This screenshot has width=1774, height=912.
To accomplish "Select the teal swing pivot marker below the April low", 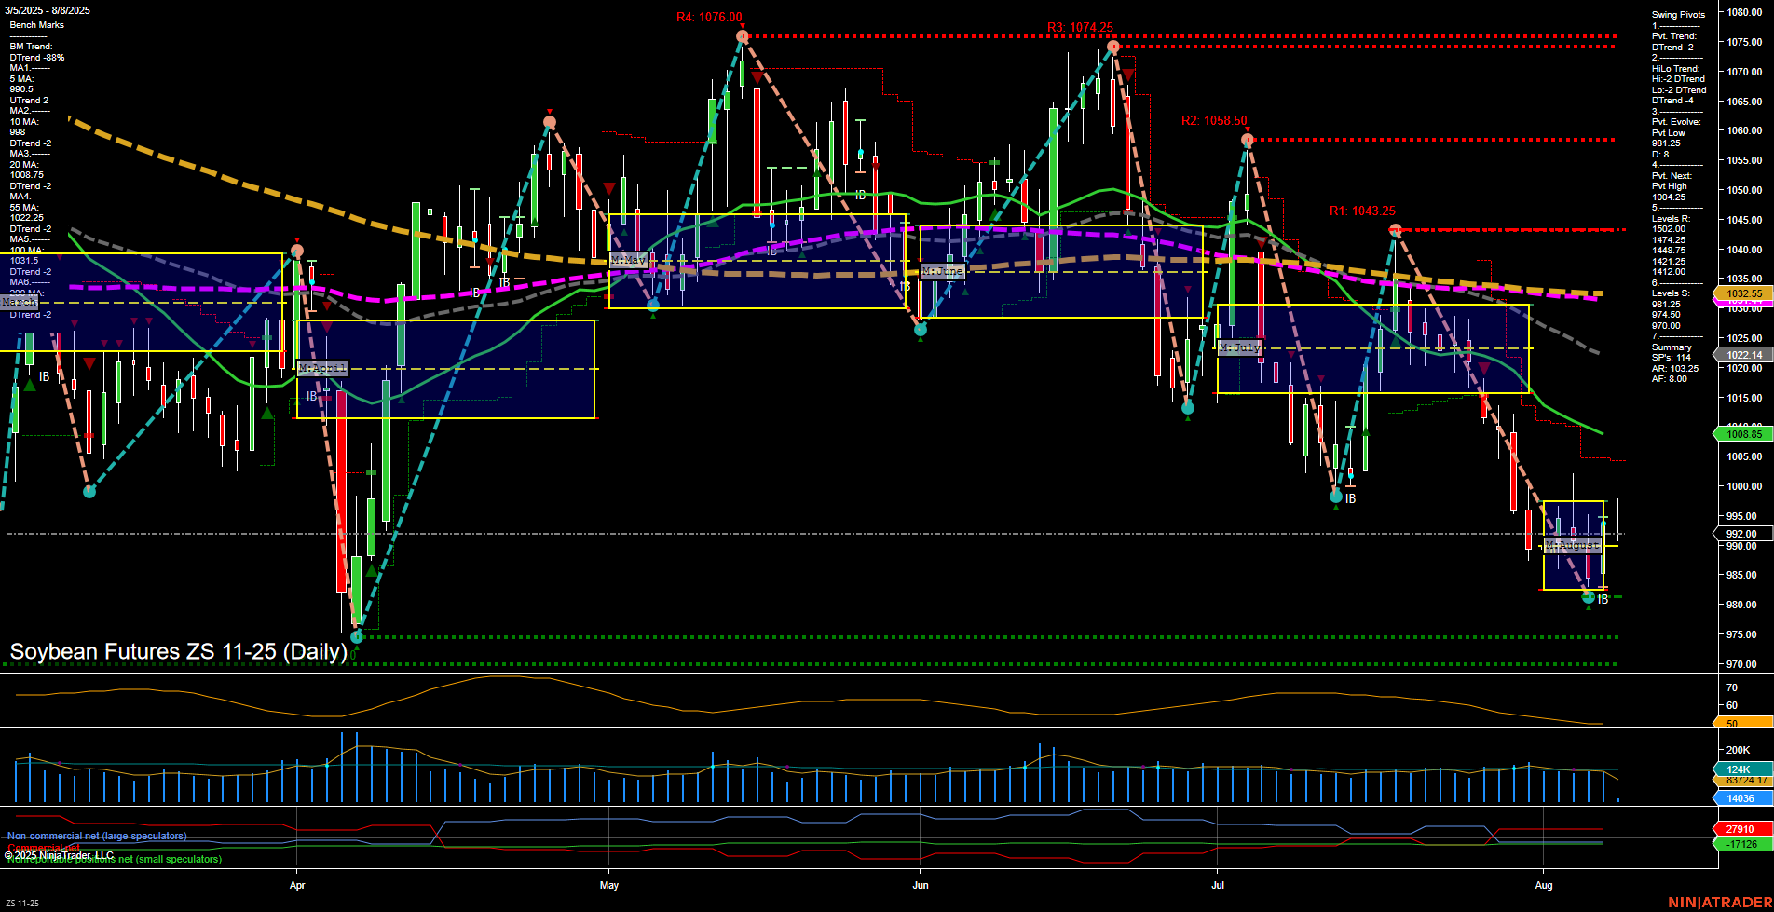I will point(357,637).
